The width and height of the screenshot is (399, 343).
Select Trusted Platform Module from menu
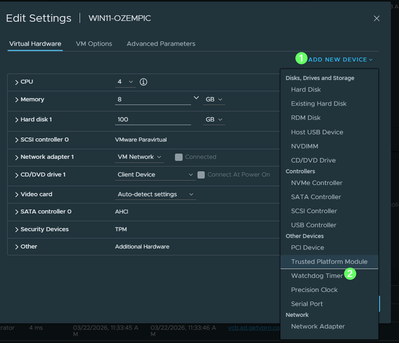click(329, 262)
